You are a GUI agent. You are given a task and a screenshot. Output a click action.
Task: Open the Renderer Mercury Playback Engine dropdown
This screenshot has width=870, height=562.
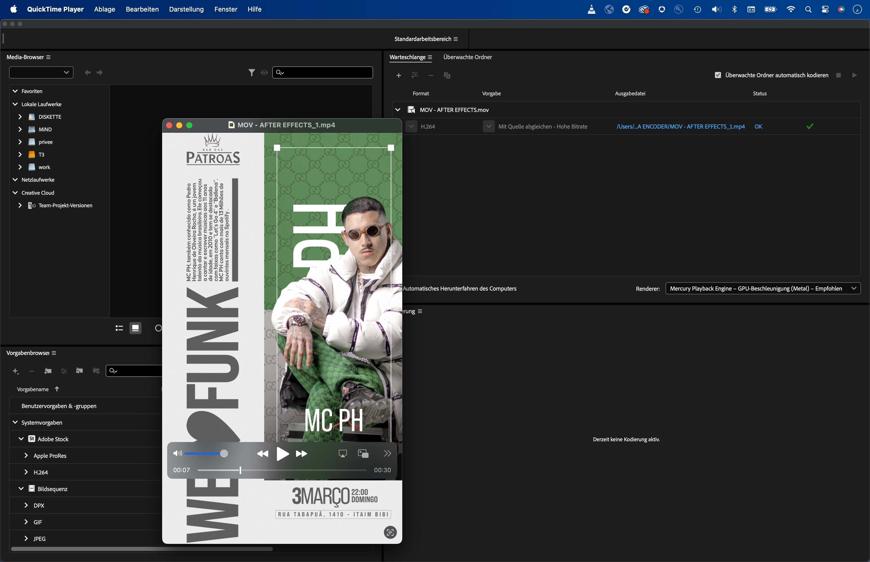coord(763,288)
